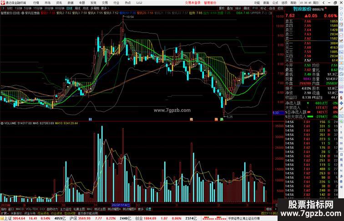
Task: Click the window layout icon left of 分时
Action: pos(3,8)
